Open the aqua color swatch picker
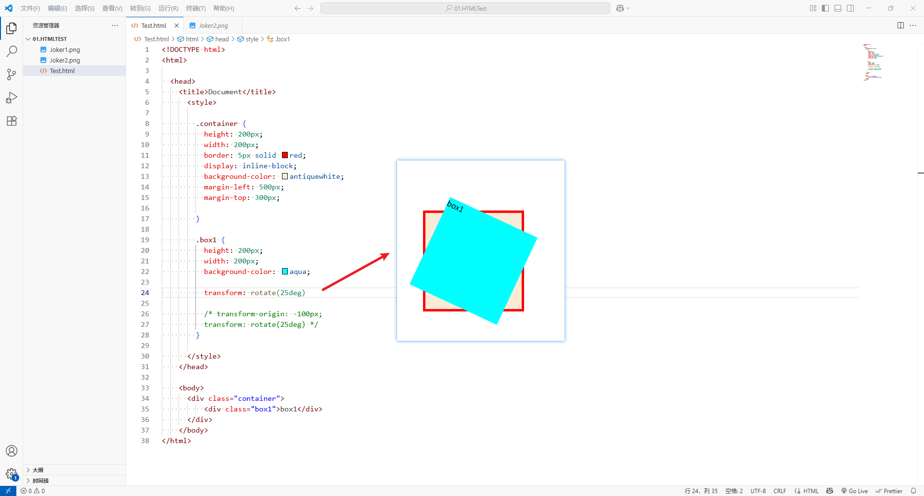This screenshot has height=496, width=924. [285, 272]
